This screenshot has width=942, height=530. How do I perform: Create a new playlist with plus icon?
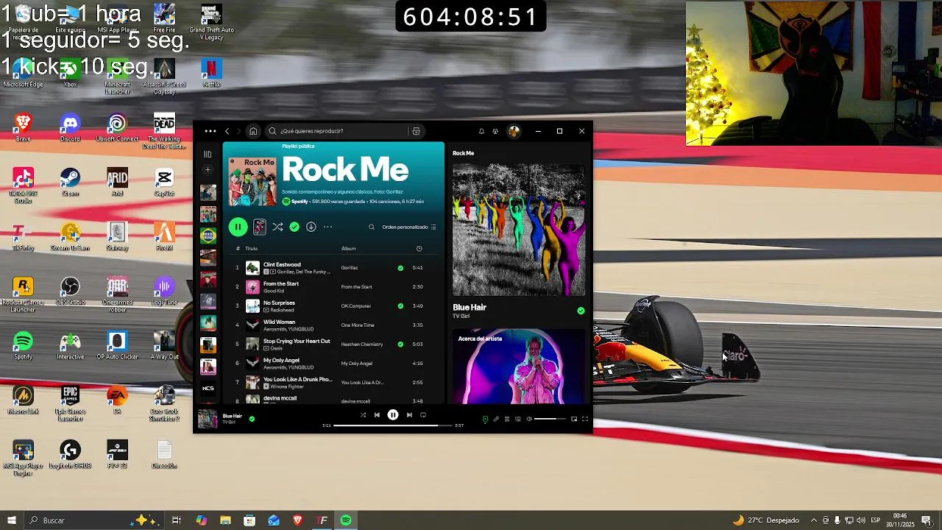click(x=208, y=169)
